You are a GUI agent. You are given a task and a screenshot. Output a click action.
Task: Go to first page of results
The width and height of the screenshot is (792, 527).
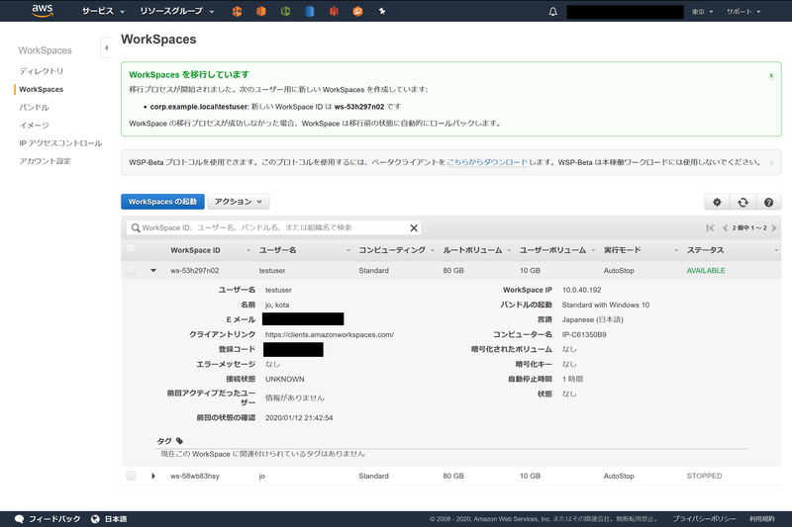pos(710,228)
